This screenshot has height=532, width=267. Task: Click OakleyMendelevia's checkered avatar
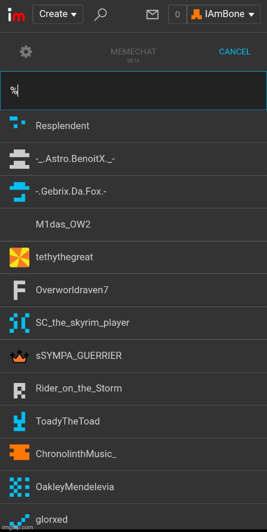[19, 487]
